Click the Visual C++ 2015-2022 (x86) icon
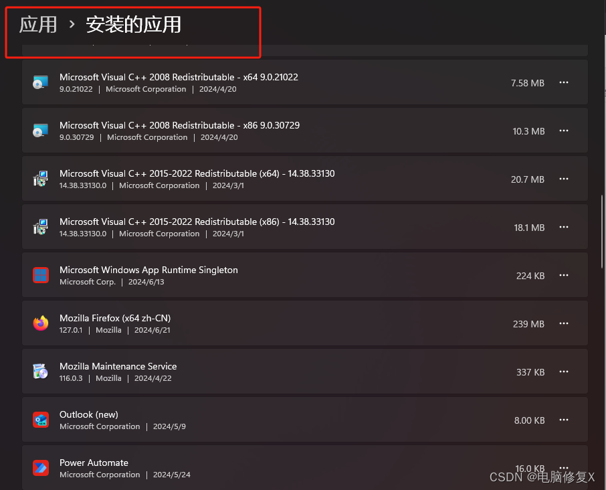 pos(41,227)
